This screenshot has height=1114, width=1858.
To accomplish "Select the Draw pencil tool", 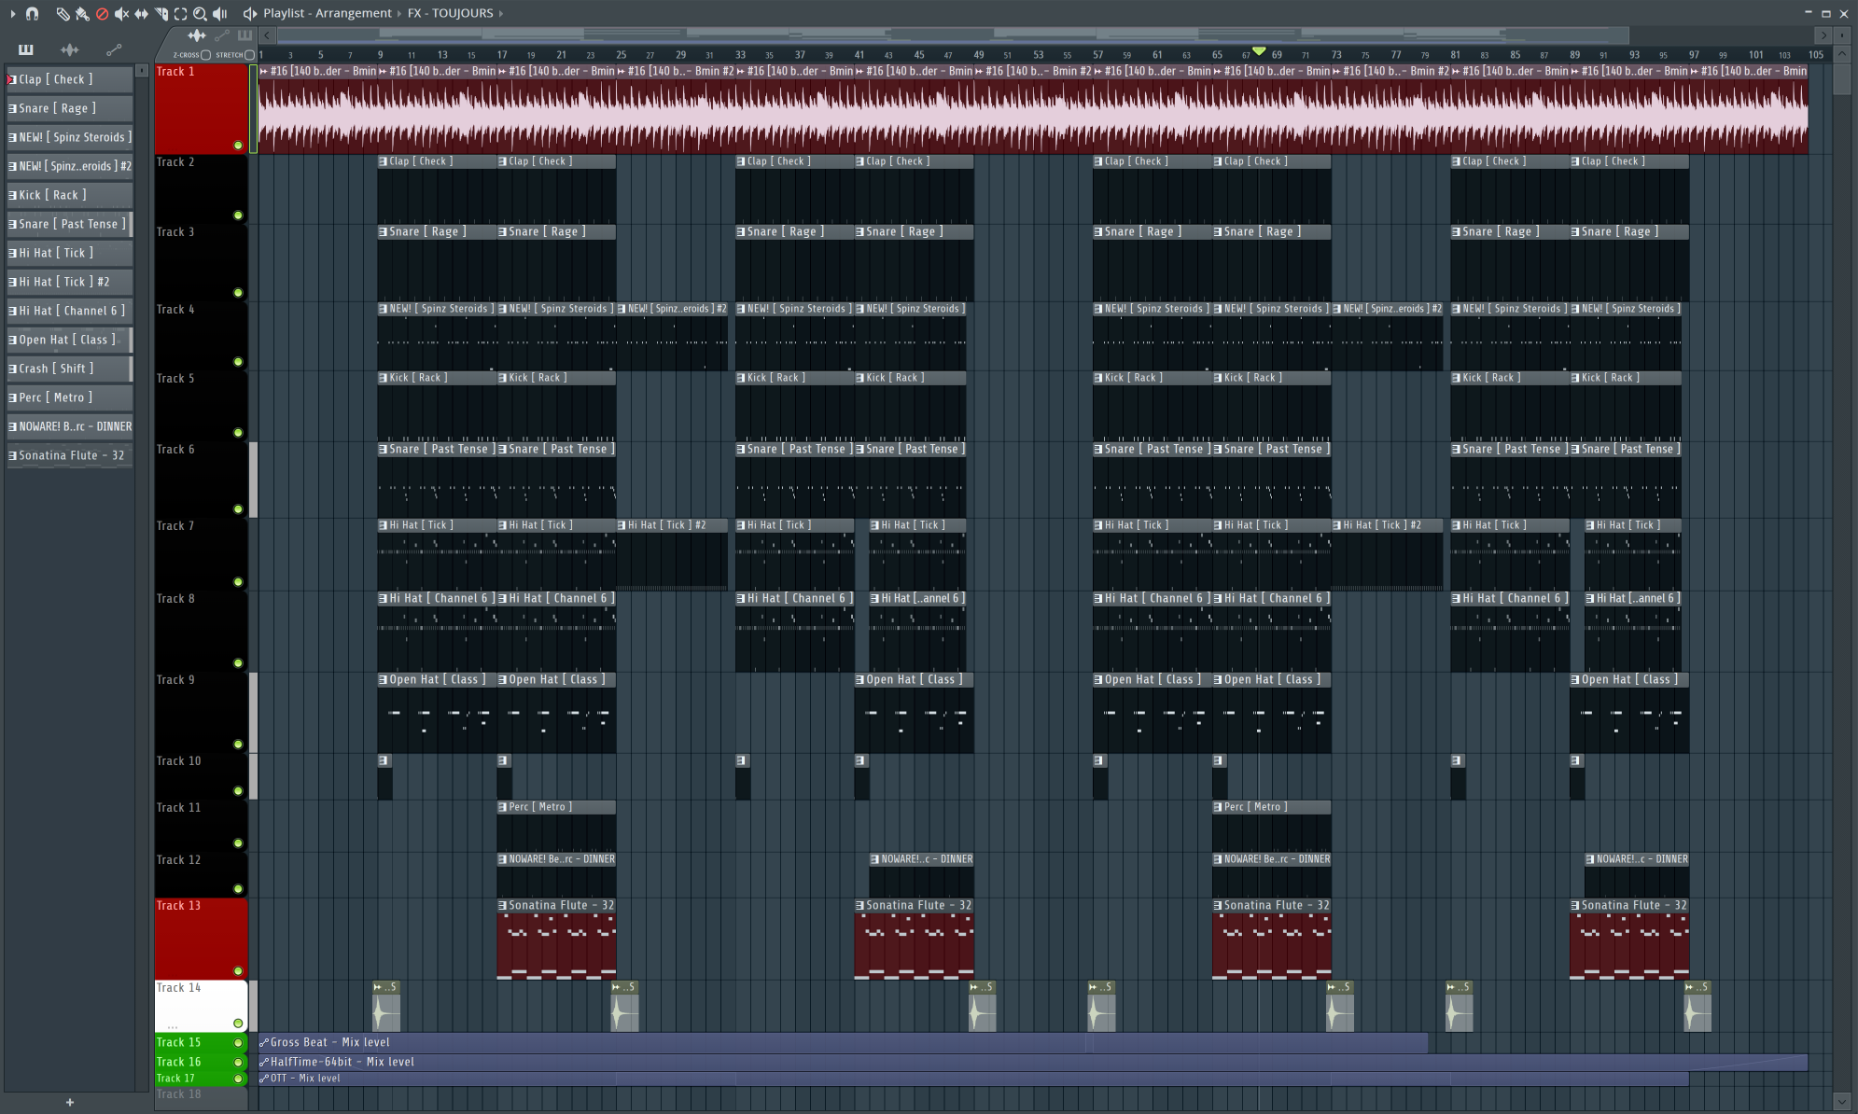I will [62, 13].
